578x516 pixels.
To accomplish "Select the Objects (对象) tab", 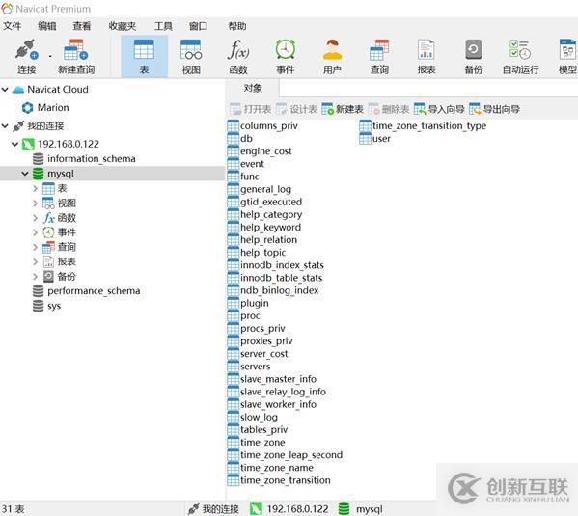I will click(253, 89).
